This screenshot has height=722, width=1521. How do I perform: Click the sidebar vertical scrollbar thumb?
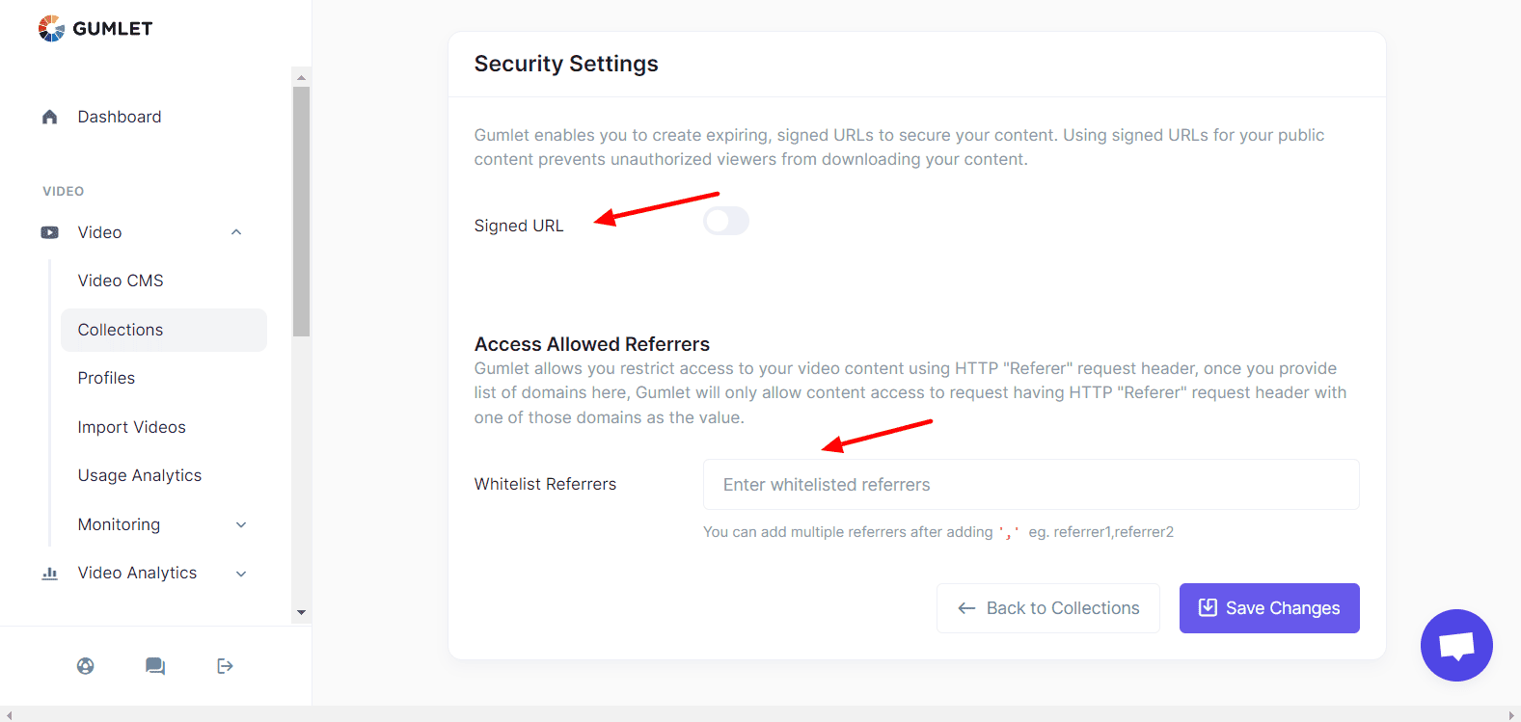(x=301, y=211)
